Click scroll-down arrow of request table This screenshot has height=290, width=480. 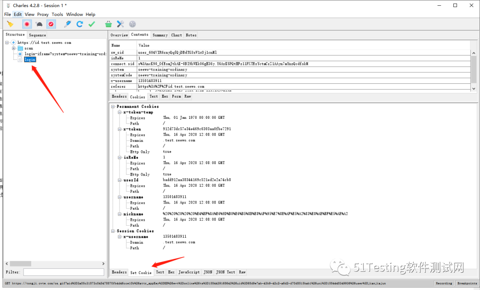tap(474, 89)
